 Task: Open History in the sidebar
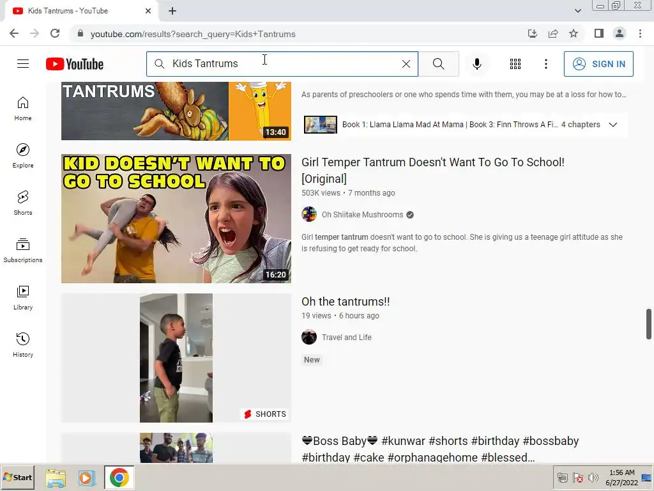click(x=23, y=345)
